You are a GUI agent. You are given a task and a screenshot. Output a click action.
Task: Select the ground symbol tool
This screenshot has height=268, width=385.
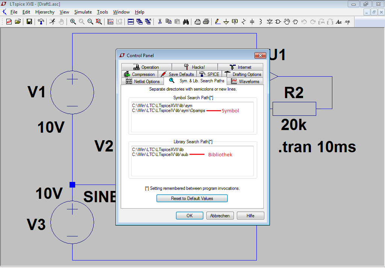click(x=226, y=22)
